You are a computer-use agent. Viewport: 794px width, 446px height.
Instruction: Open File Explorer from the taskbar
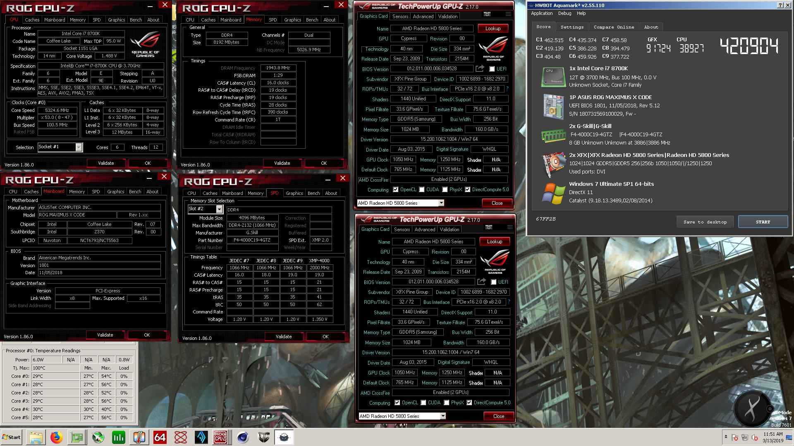36,437
